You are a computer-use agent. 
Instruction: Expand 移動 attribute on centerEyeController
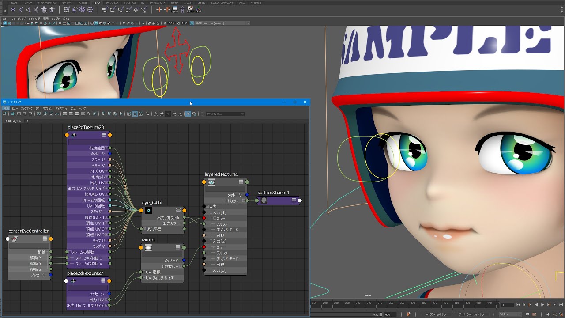pyautogui.click(x=47, y=252)
